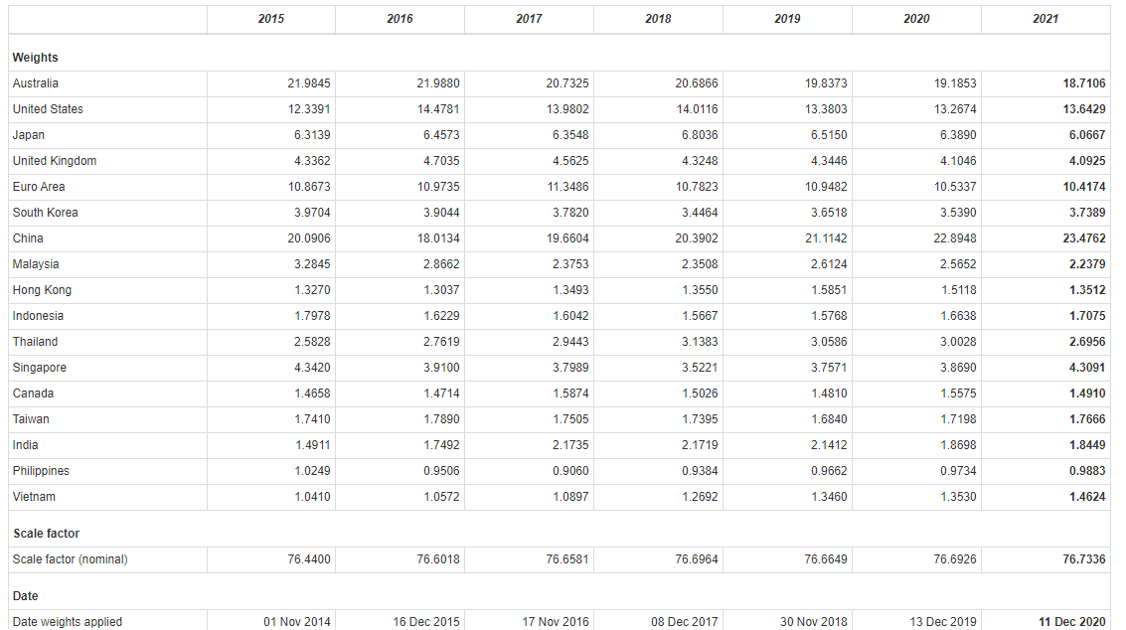Click the 2015 column header

[270, 19]
